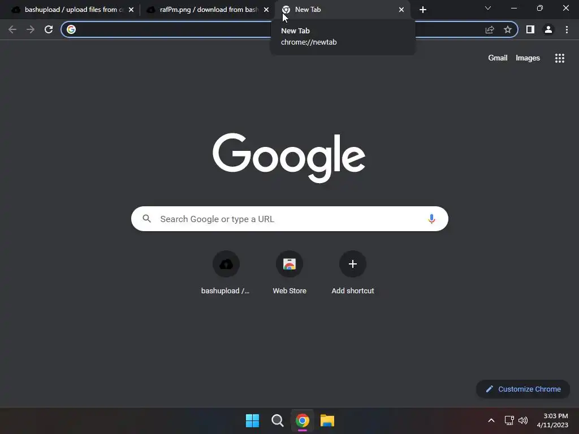Open Google Images link

tap(528, 58)
